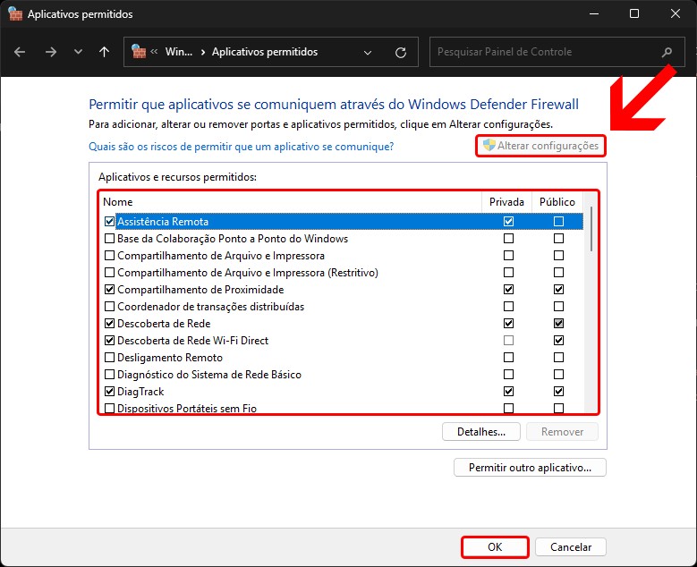Enable Desligamento Remoto in the list

(109, 358)
